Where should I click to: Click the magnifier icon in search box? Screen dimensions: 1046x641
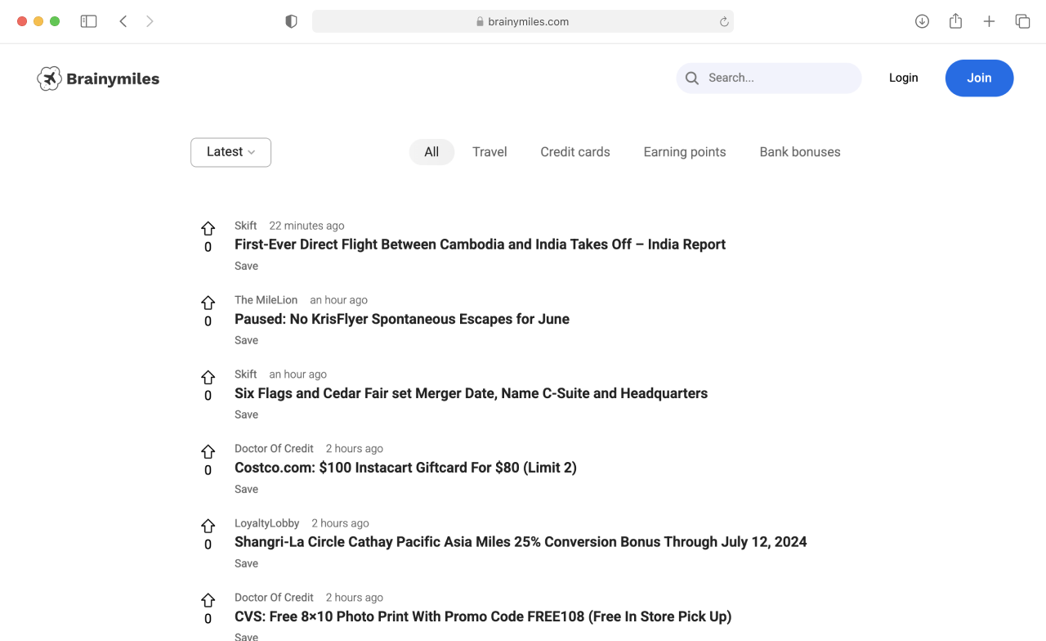coord(692,78)
